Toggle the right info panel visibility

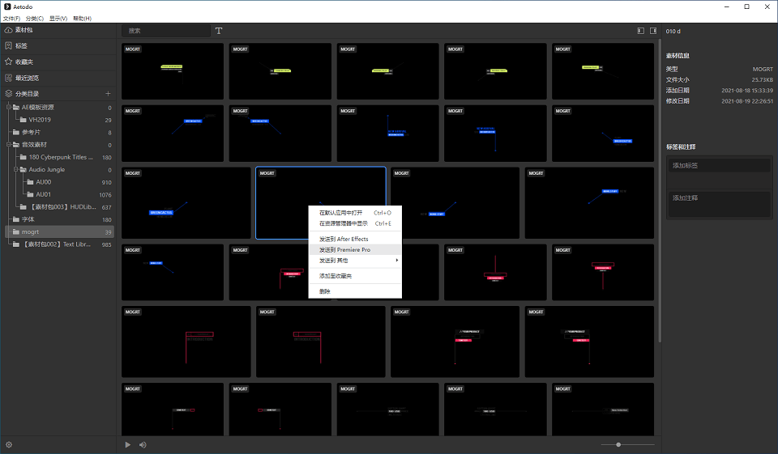(x=652, y=31)
